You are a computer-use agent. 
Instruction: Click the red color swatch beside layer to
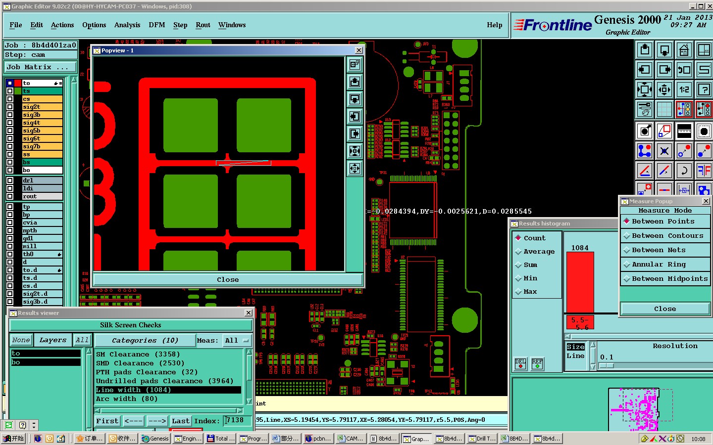pyautogui.click(x=18, y=83)
